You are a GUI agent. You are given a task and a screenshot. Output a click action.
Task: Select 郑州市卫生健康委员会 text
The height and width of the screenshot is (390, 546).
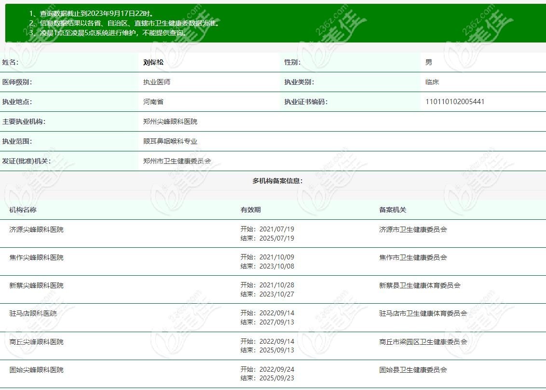[x=177, y=161]
